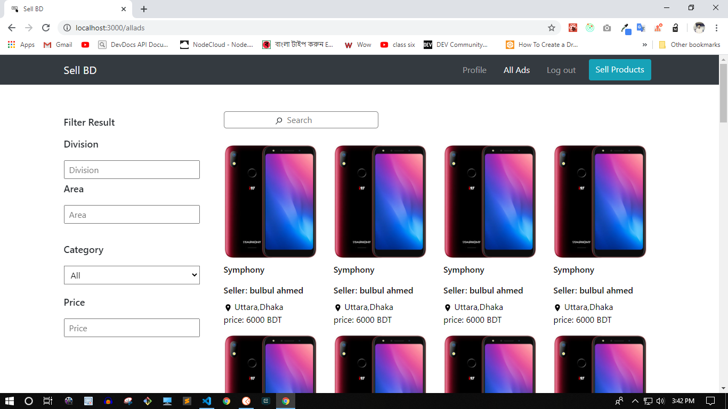
Task: Open the Medium unlock extension icon
Action: 675,28
